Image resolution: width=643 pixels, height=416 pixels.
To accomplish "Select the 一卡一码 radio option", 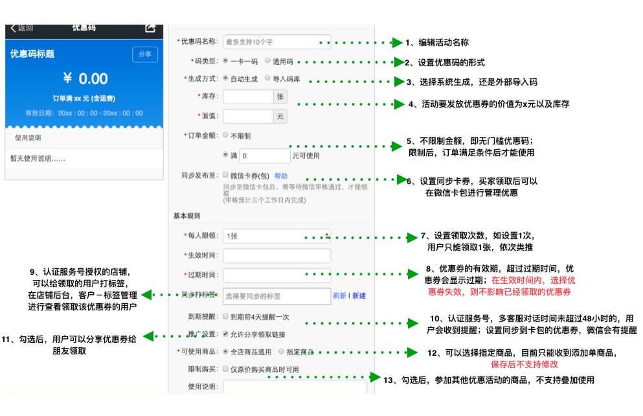I will click(x=225, y=61).
